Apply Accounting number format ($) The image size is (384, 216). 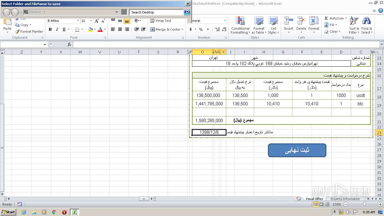pyautogui.click(x=190, y=29)
